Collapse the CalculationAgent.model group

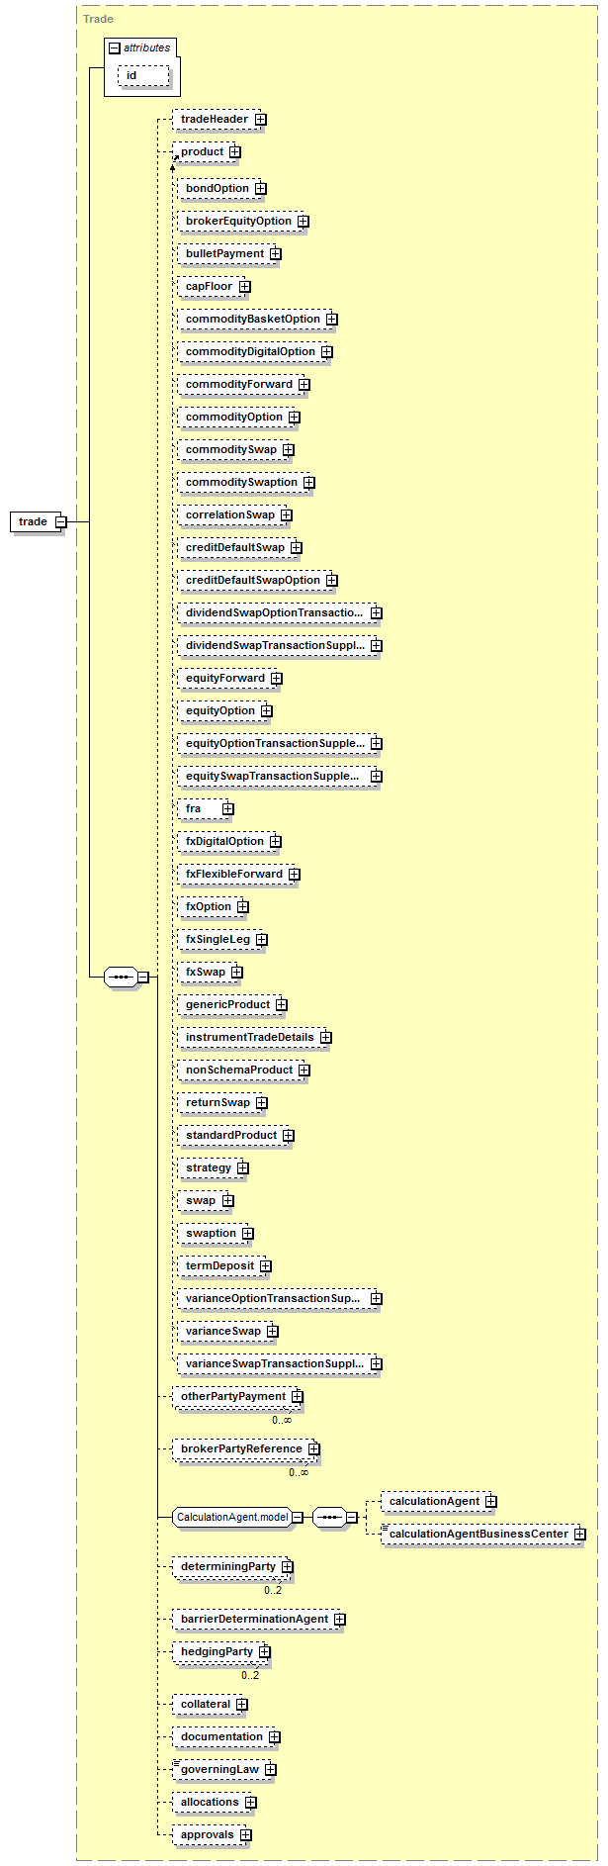click(x=297, y=1517)
